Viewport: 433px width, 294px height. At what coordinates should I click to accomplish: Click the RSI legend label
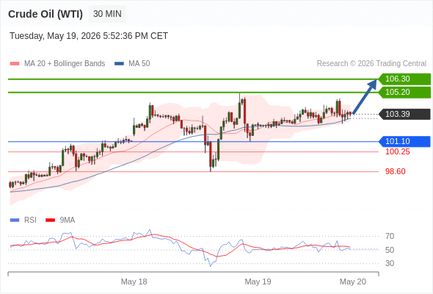tap(30, 220)
